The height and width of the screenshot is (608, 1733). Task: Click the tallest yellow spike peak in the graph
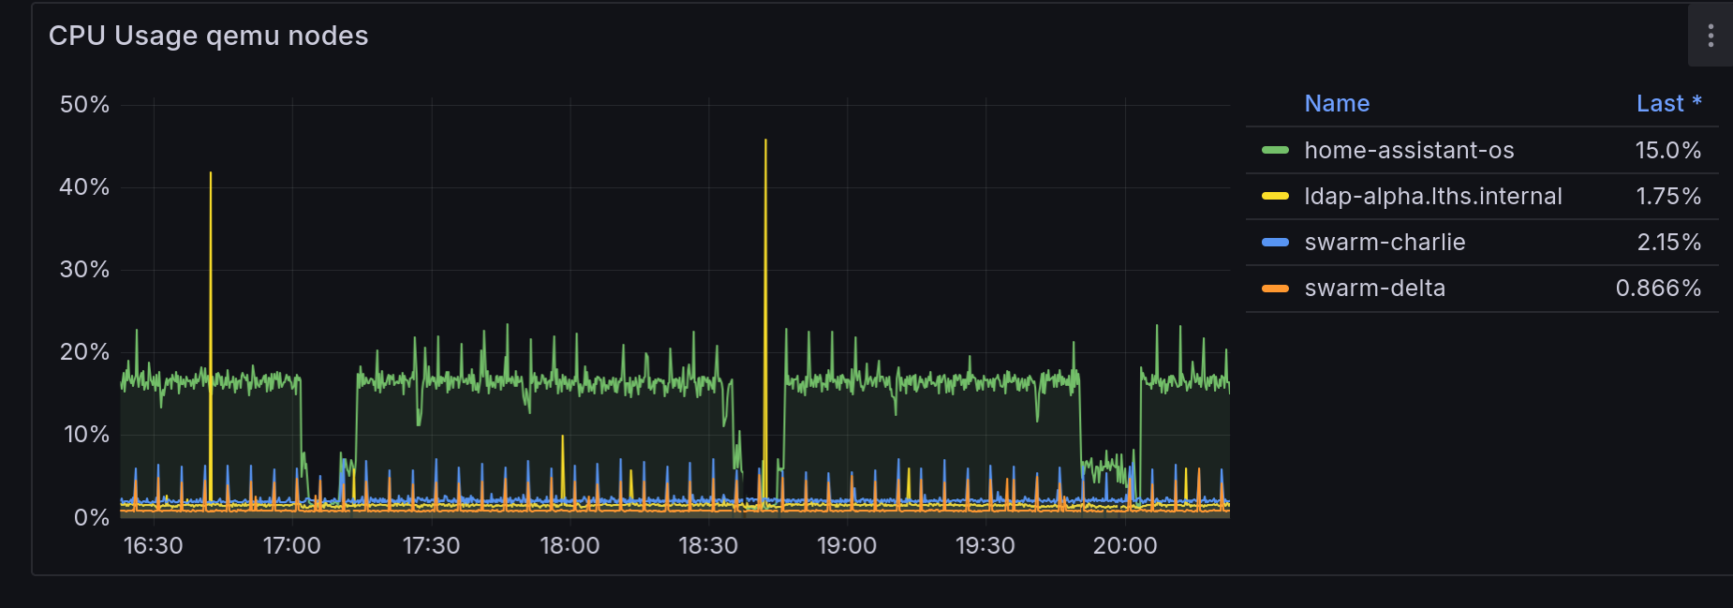[x=765, y=141]
